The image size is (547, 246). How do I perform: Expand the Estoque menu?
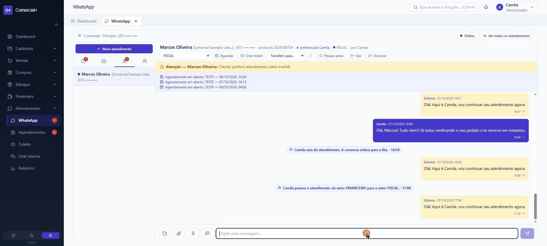pyautogui.click(x=33, y=84)
